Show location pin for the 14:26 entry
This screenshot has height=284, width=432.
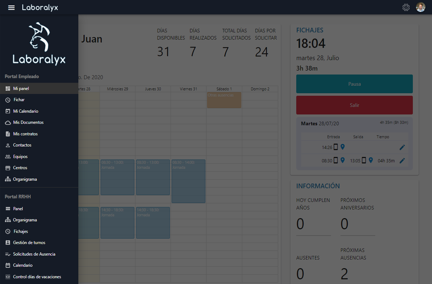pyautogui.click(x=343, y=147)
